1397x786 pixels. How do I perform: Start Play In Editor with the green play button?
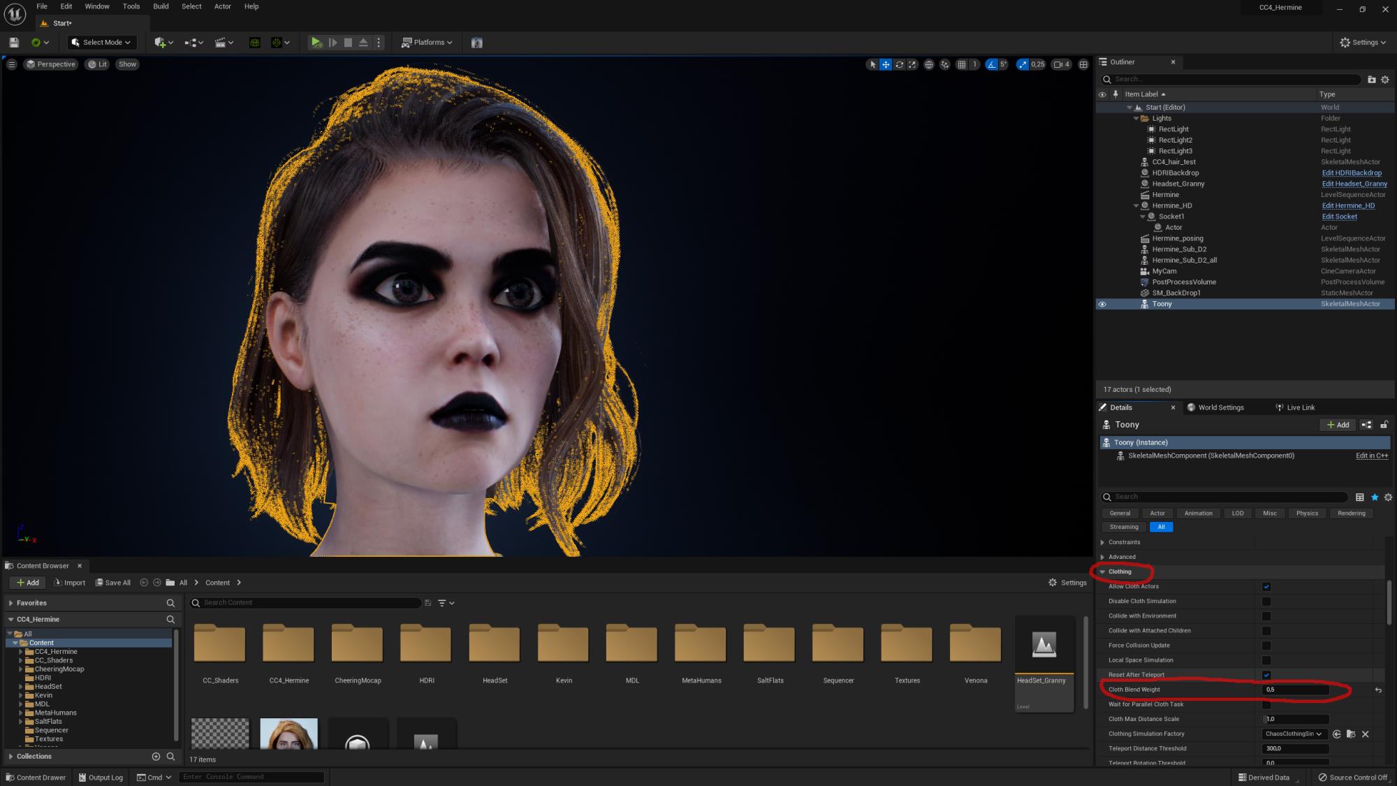coord(316,43)
